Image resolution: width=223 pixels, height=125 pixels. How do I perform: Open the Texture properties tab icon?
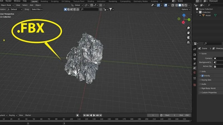click(x=195, y=85)
